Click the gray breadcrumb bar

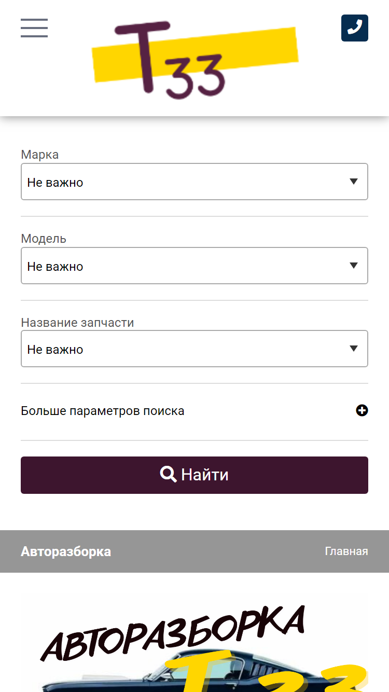[x=195, y=551]
